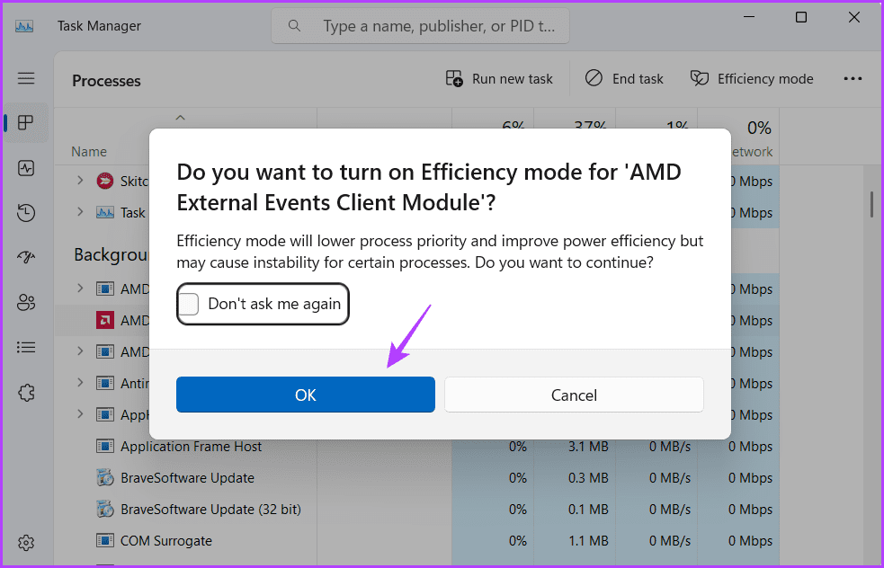
Task: Expand the Task Manager process row
Action: tap(80, 212)
